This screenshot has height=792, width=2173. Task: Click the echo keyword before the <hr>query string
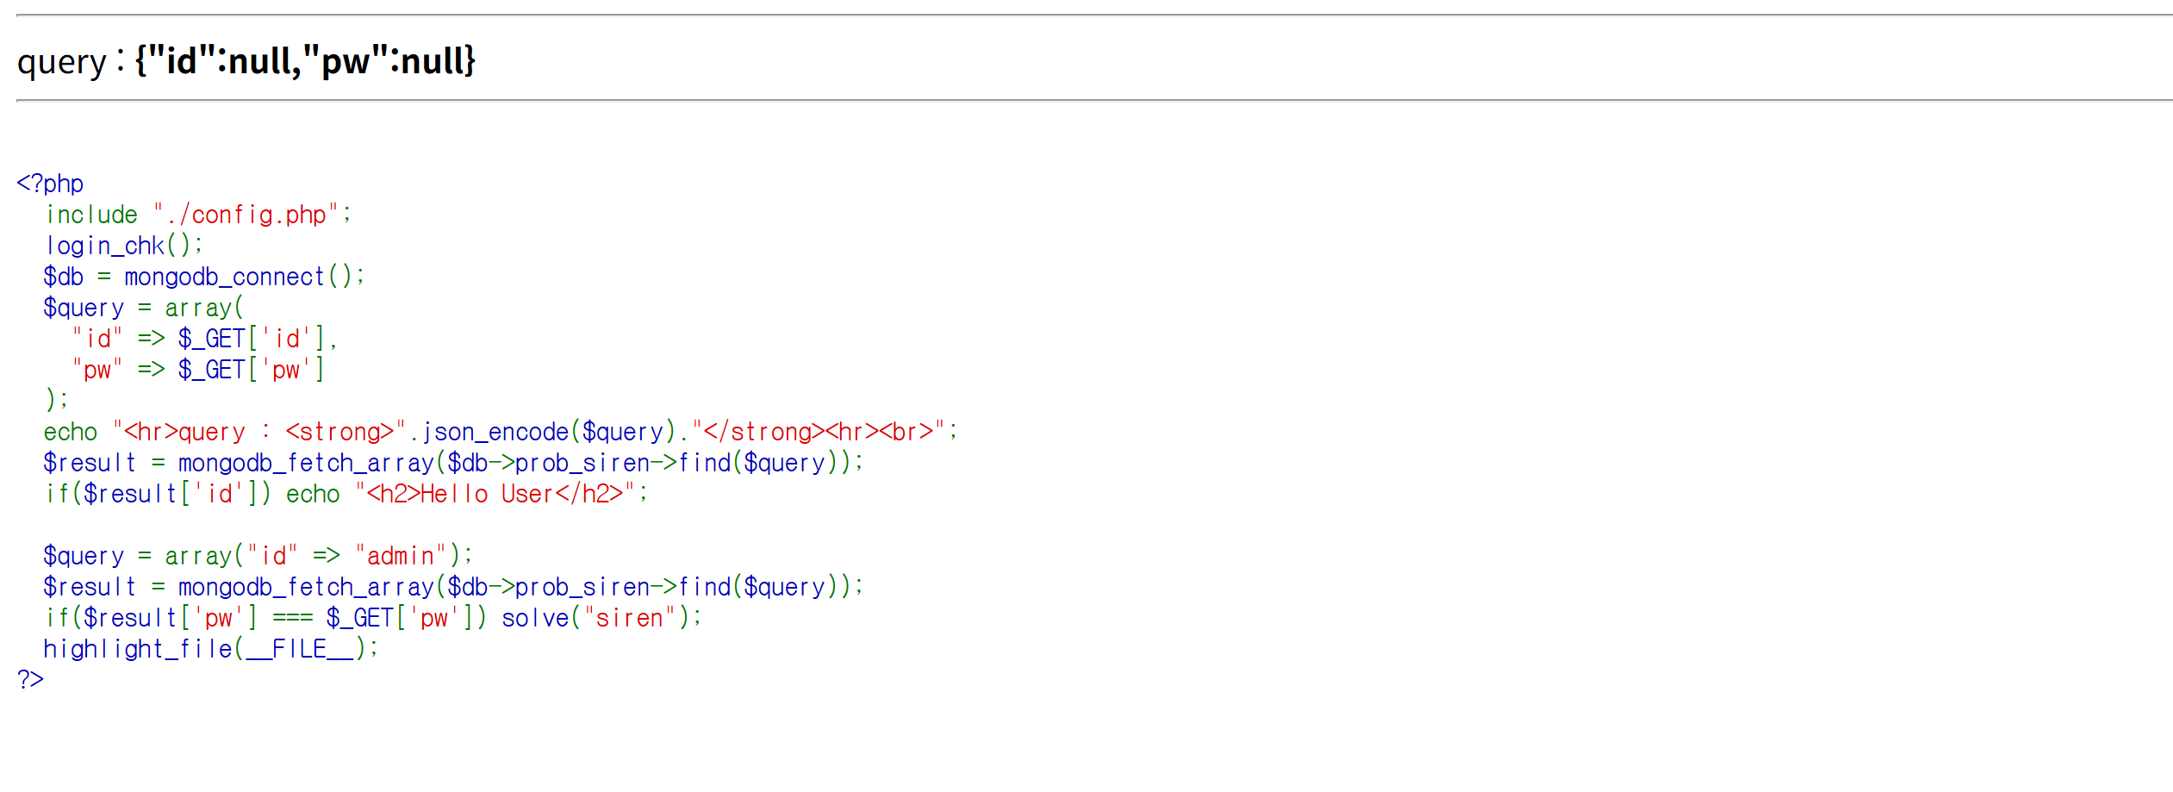coord(71,432)
